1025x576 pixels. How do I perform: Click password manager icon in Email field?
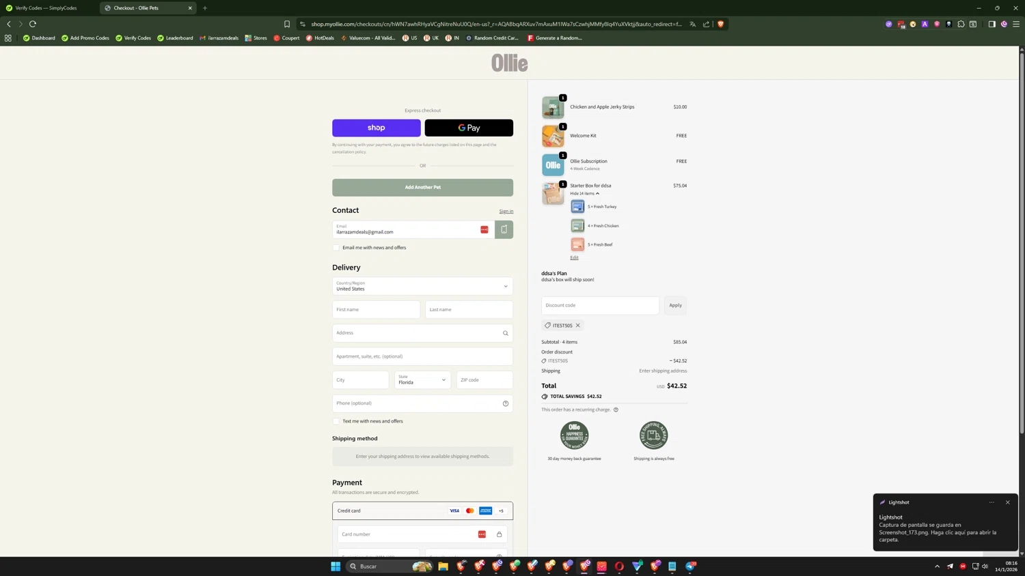(484, 229)
